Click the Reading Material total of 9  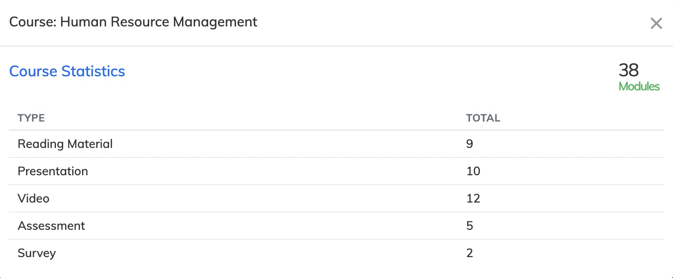[x=470, y=144]
